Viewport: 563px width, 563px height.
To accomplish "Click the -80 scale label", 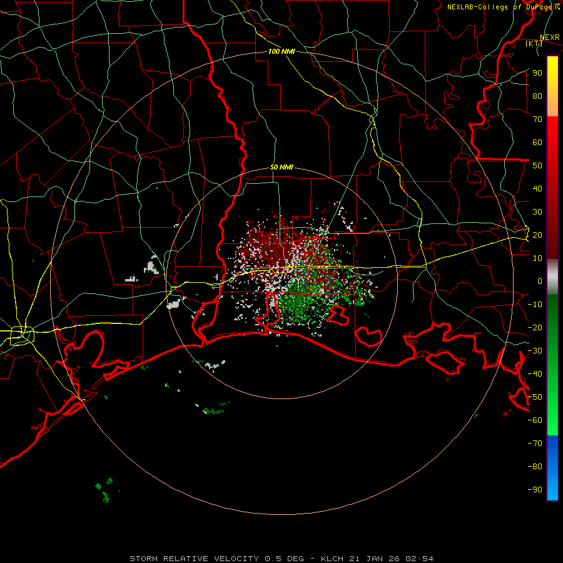I will (x=535, y=467).
